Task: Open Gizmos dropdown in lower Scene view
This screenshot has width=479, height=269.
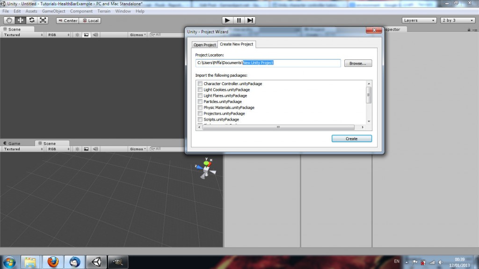Action: (x=138, y=149)
